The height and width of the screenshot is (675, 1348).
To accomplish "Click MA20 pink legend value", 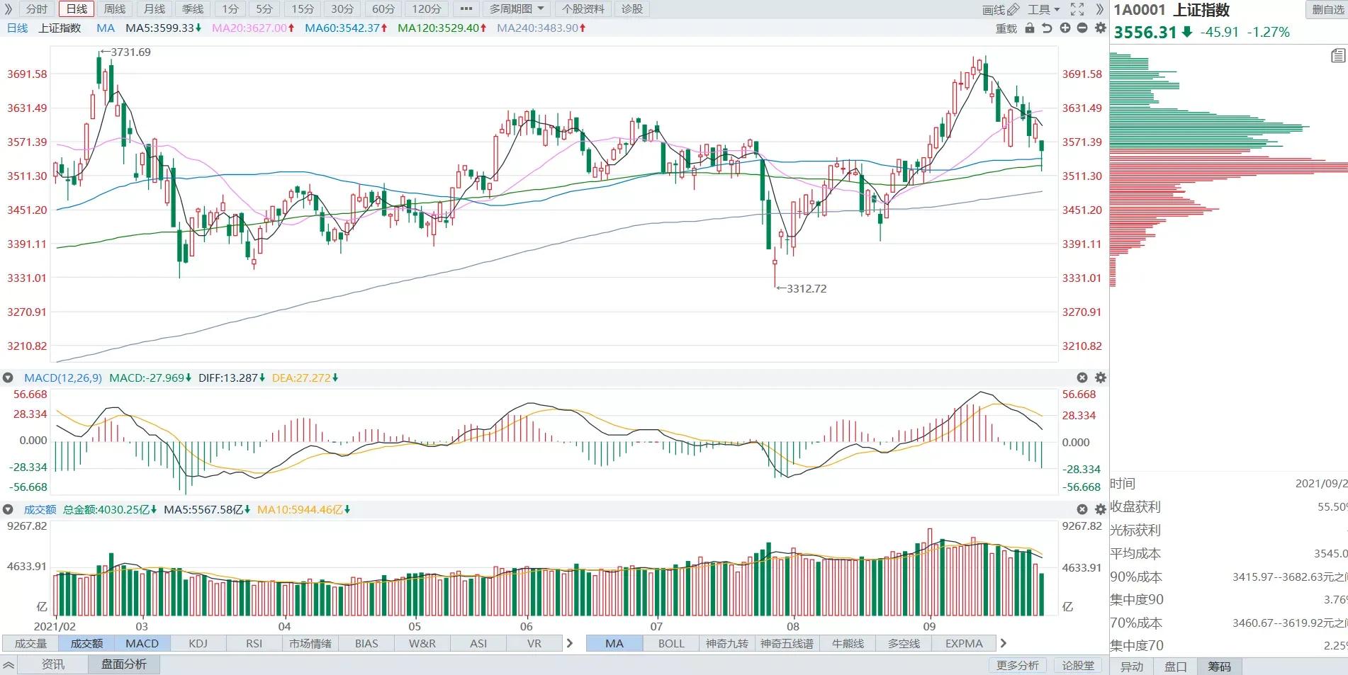I will click(x=252, y=28).
